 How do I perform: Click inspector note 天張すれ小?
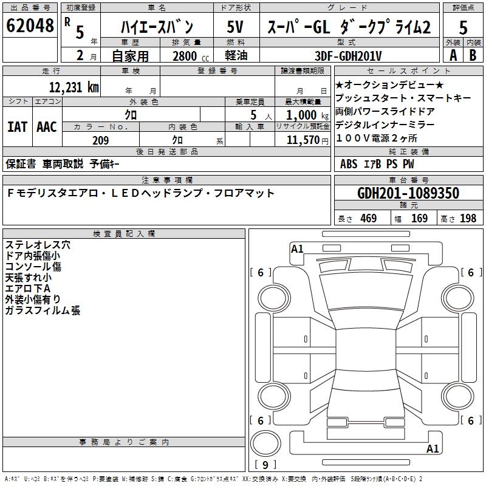click(x=28, y=278)
